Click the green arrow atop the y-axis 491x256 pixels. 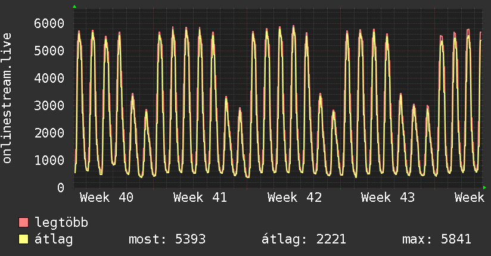(74, 7)
